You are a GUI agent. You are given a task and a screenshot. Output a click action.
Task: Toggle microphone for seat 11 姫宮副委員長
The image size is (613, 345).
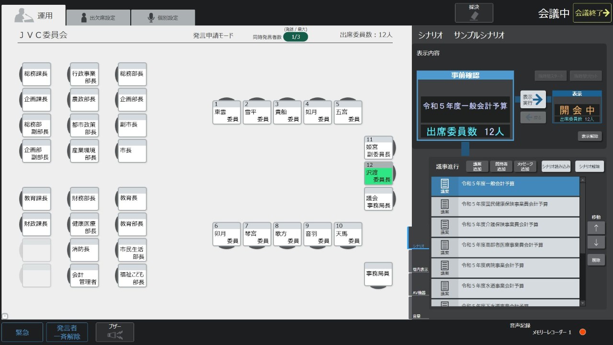point(379,148)
